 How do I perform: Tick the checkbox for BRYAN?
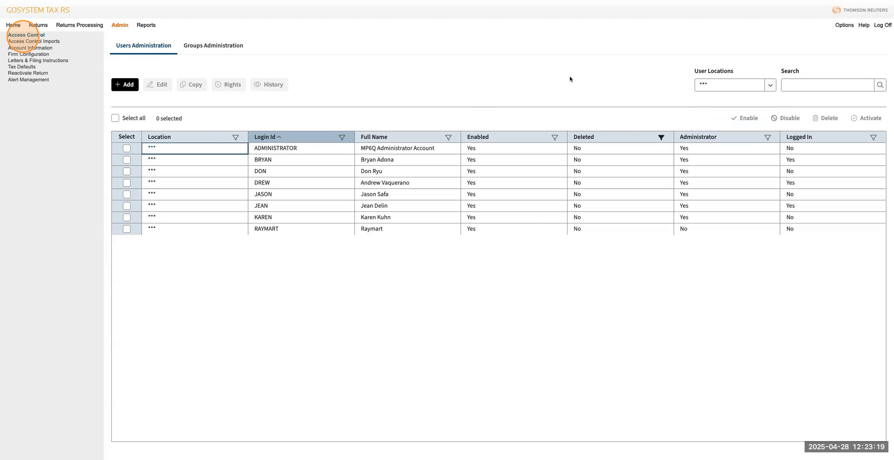click(127, 160)
